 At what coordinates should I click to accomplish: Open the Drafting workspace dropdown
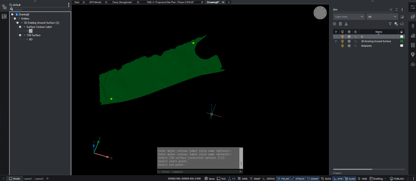tap(378, 179)
